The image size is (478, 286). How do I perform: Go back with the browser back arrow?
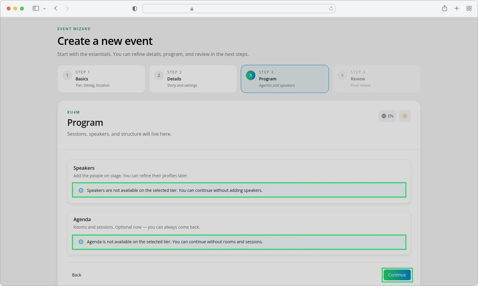[x=56, y=8]
